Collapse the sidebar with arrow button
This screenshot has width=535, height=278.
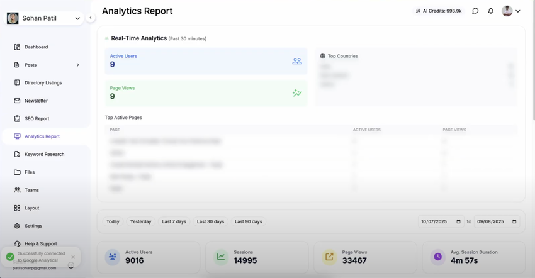pos(91,18)
